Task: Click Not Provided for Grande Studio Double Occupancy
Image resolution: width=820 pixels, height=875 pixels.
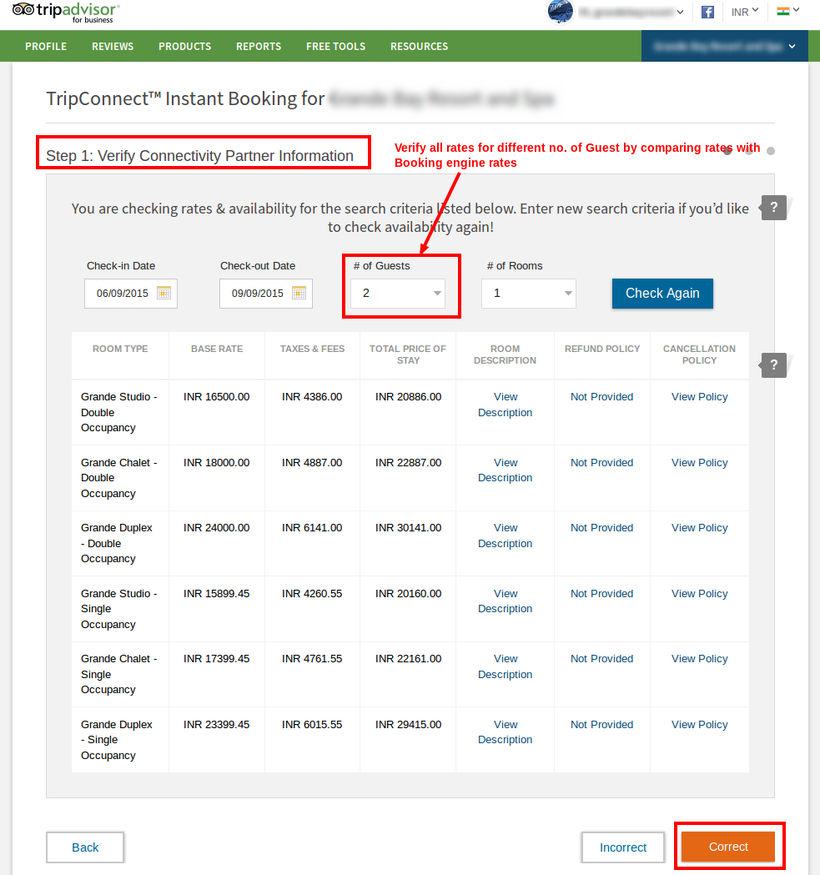Action: coord(601,397)
